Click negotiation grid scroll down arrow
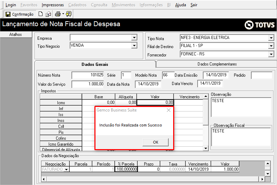277x185 pixels. 268,174
